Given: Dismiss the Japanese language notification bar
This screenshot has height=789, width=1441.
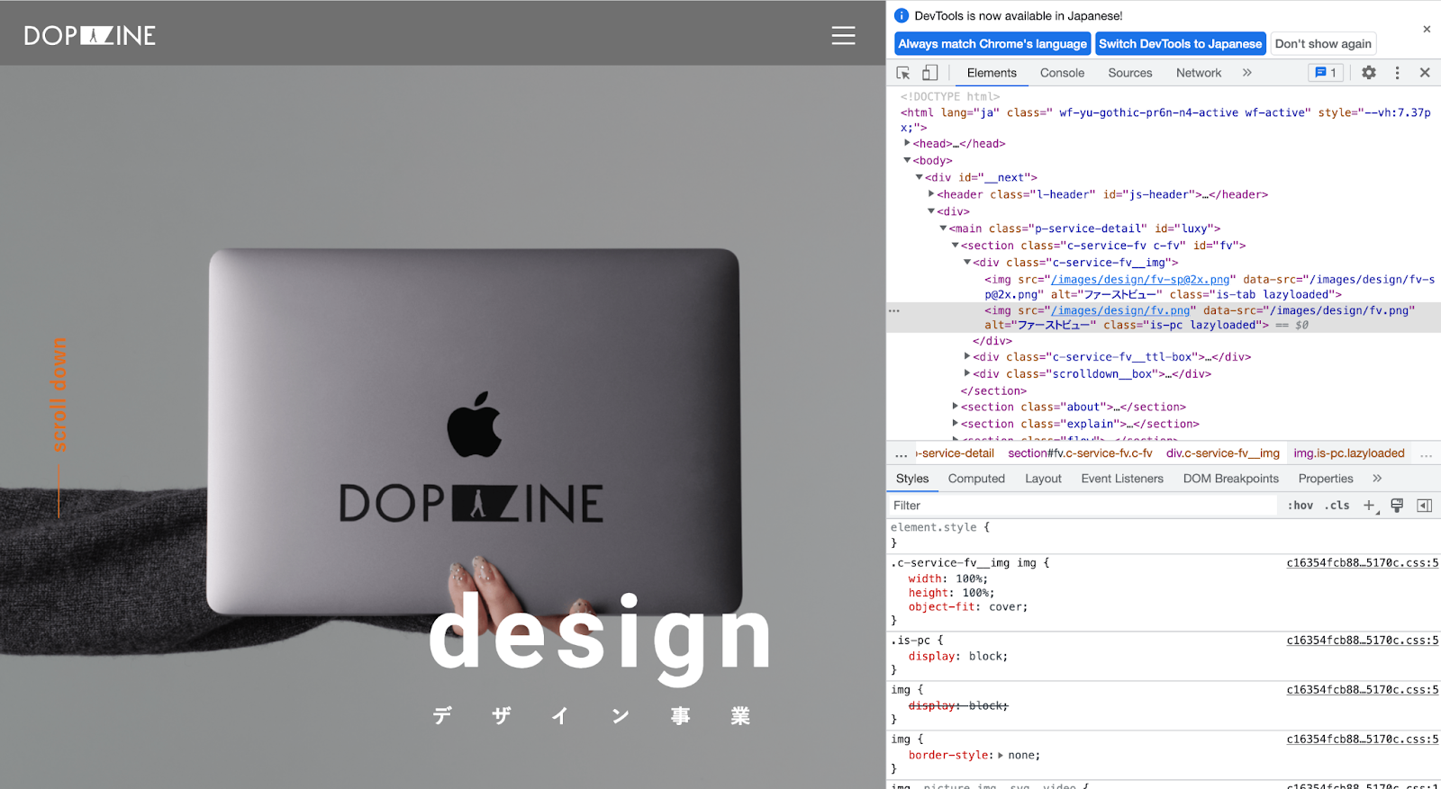Looking at the screenshot, I should [x=1427, y=29].
